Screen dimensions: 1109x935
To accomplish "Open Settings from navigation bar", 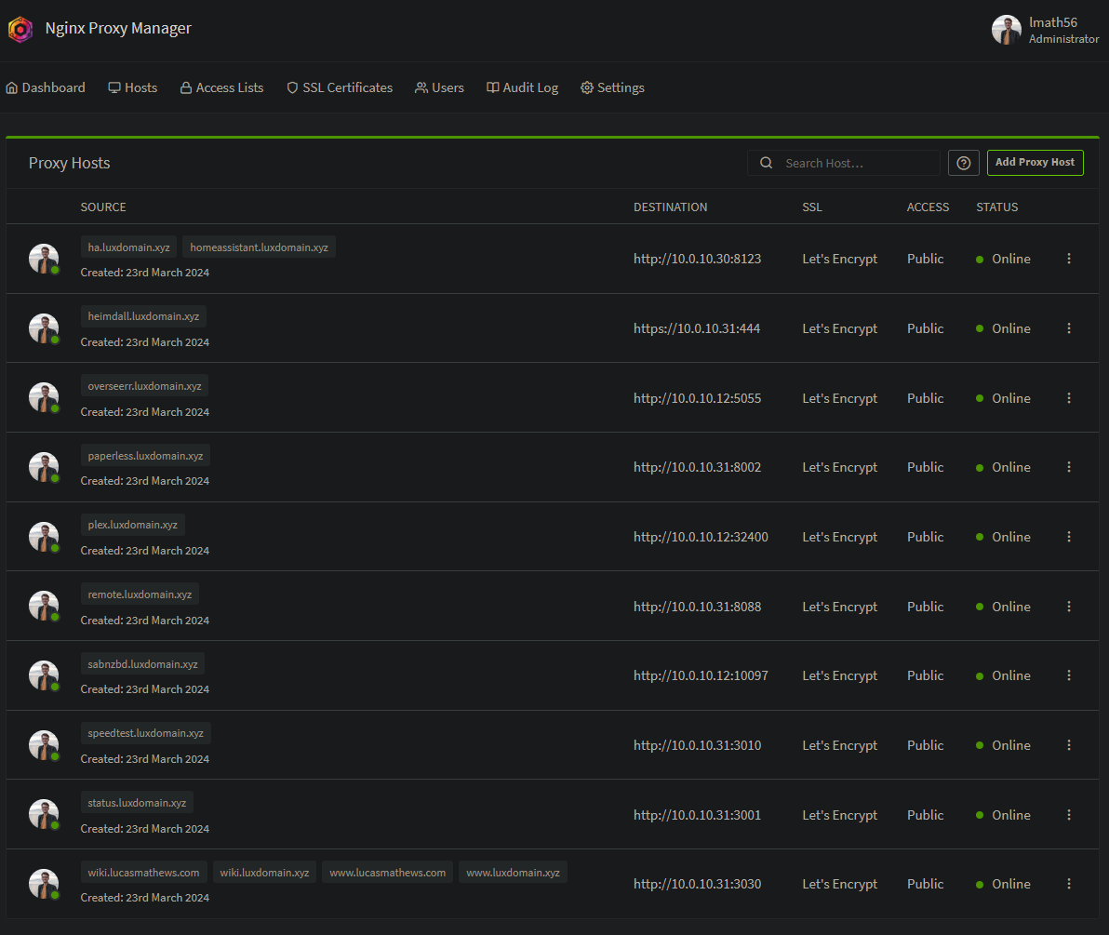I will coord(612,87).
